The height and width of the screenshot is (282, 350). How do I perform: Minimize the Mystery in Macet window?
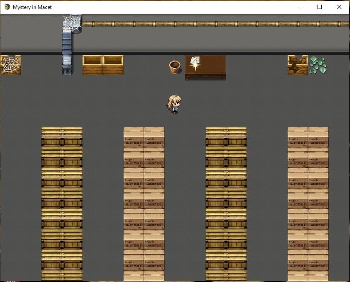coord(300,7)
